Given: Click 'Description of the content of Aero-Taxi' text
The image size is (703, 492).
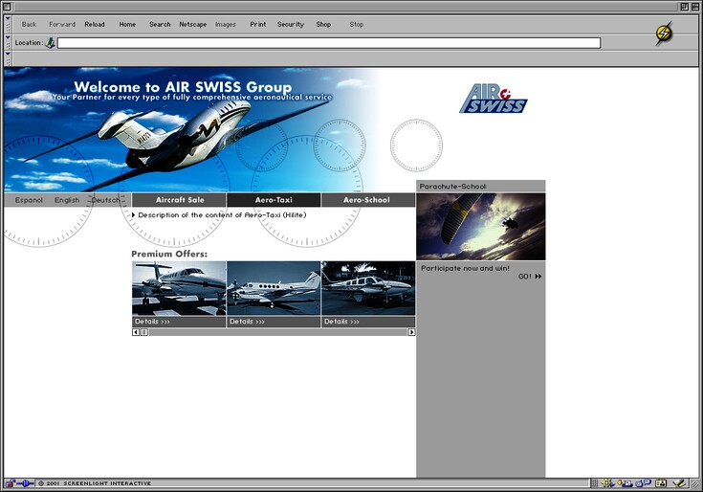Looking at the screenshot, I should point(222,215).
